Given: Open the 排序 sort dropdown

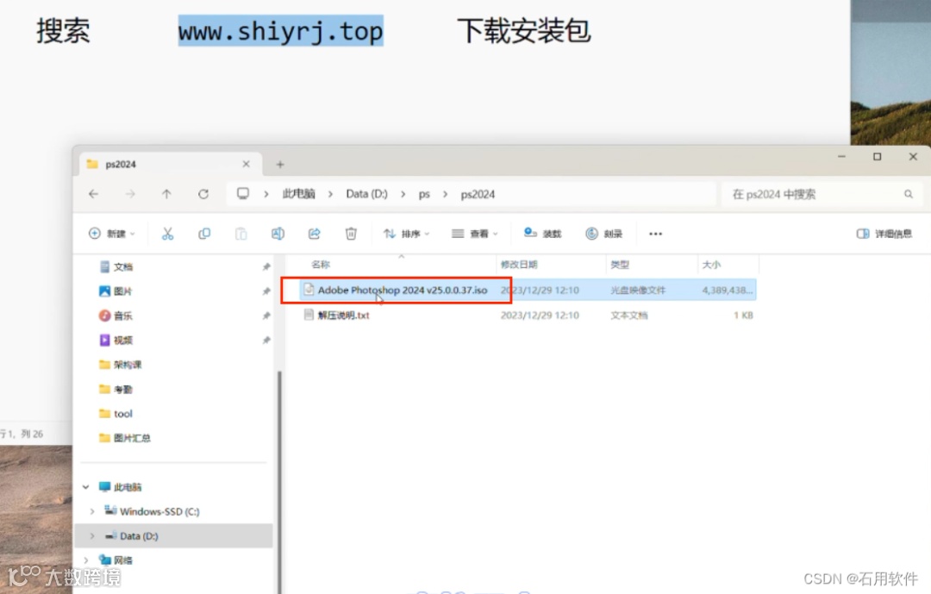Looking at the screenshot, I should pyautogui.click(x=406, y=234).
